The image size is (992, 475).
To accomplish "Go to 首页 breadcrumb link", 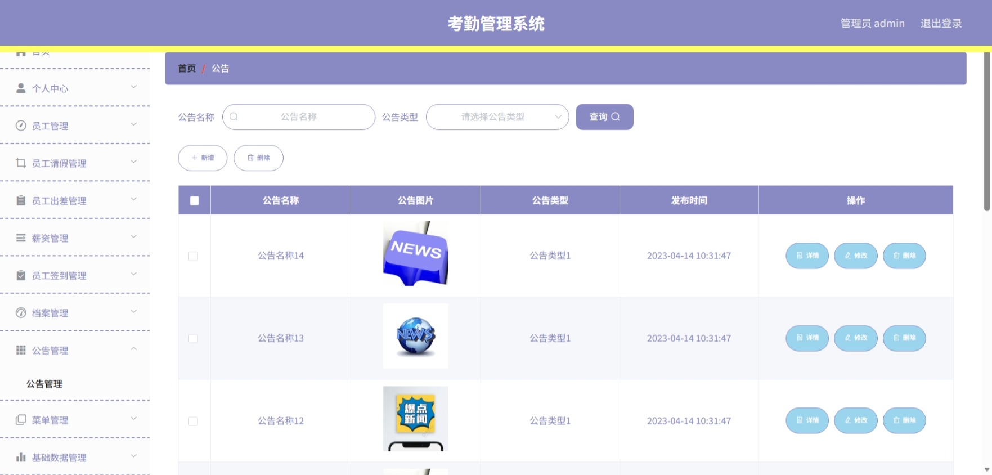I will click(x=187, y=68).
